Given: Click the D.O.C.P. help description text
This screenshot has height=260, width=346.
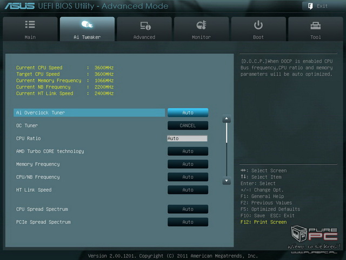Looking at the screenshot, I should point(287,68).
